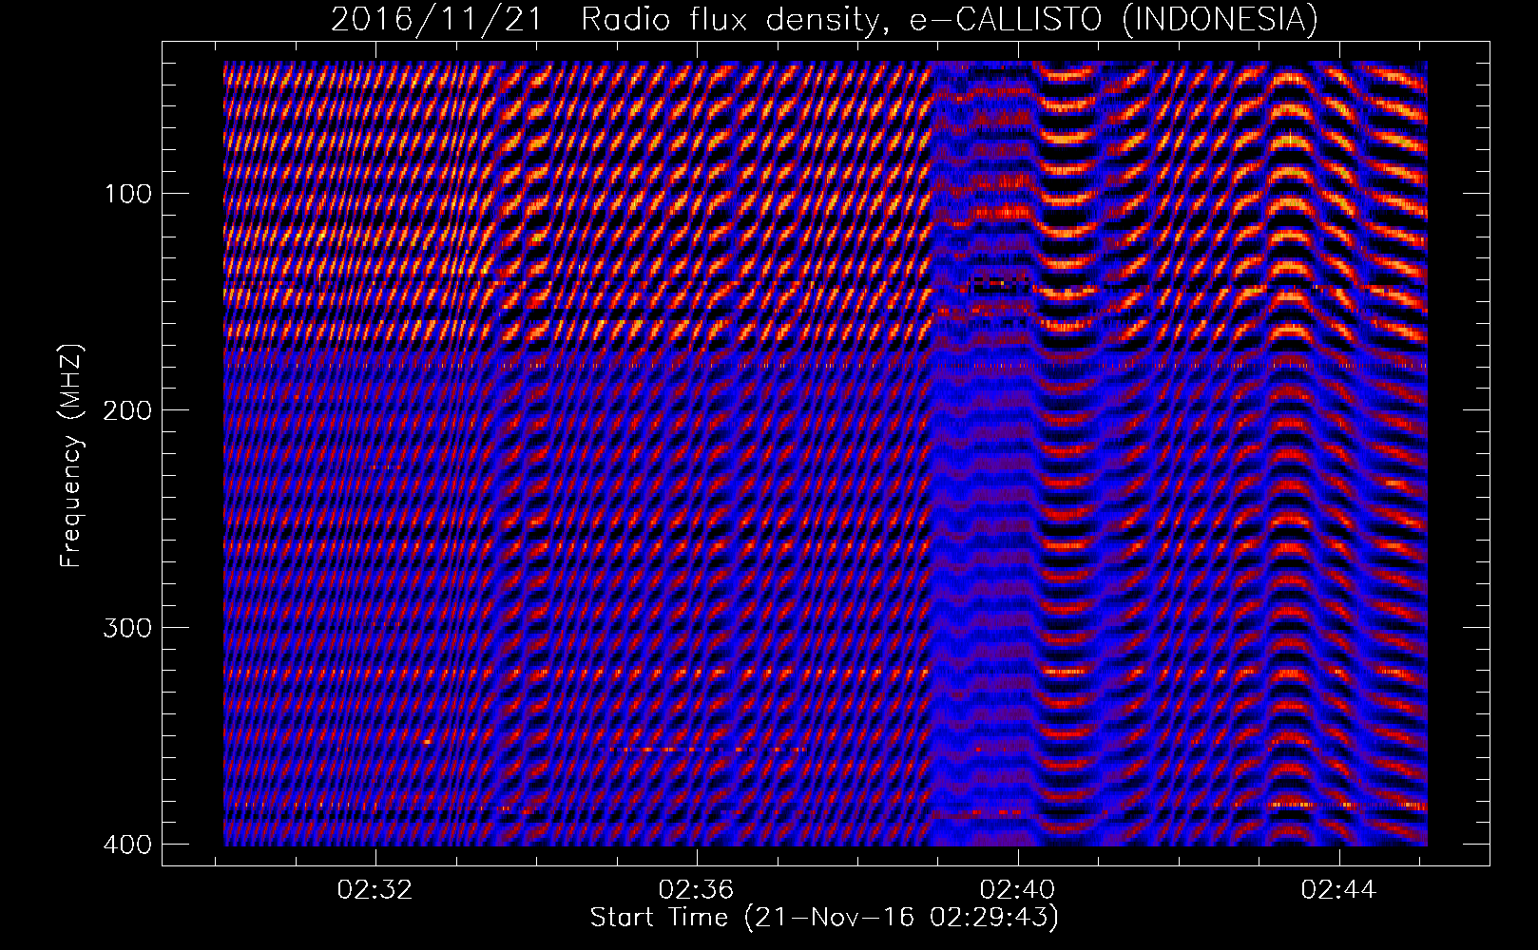Click the 02:40 time tick label
This screenshot has width=1538, height=950.
[x=1018, y=890]
